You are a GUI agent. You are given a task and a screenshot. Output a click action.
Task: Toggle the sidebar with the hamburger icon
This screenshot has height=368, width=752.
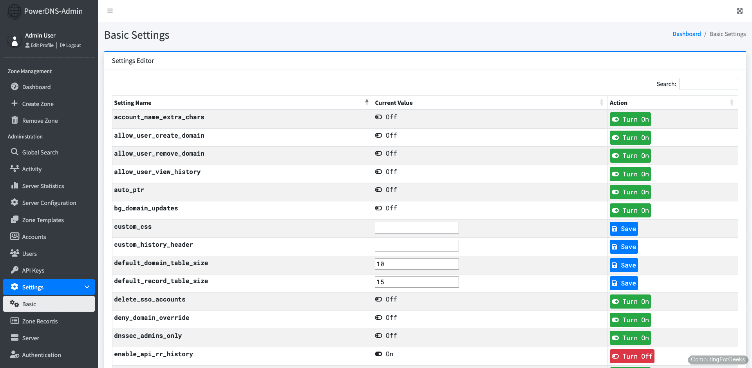(110, 11)
